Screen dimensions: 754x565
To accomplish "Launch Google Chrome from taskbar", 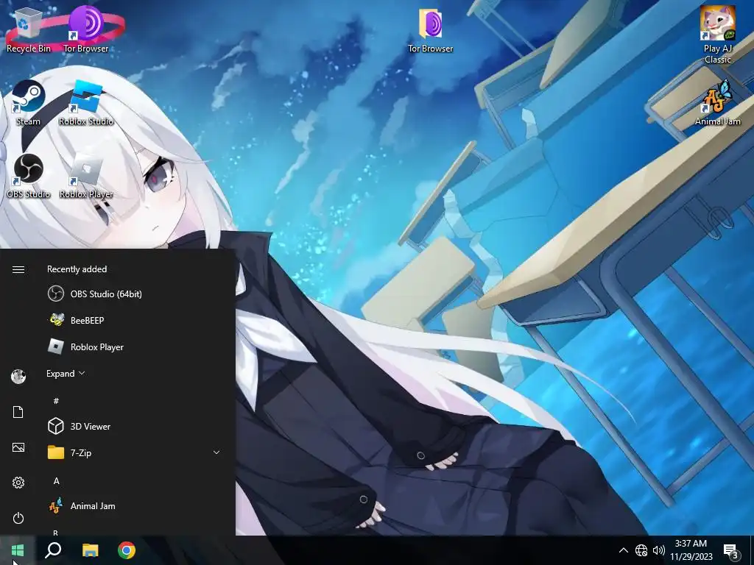I will (127, 550).
